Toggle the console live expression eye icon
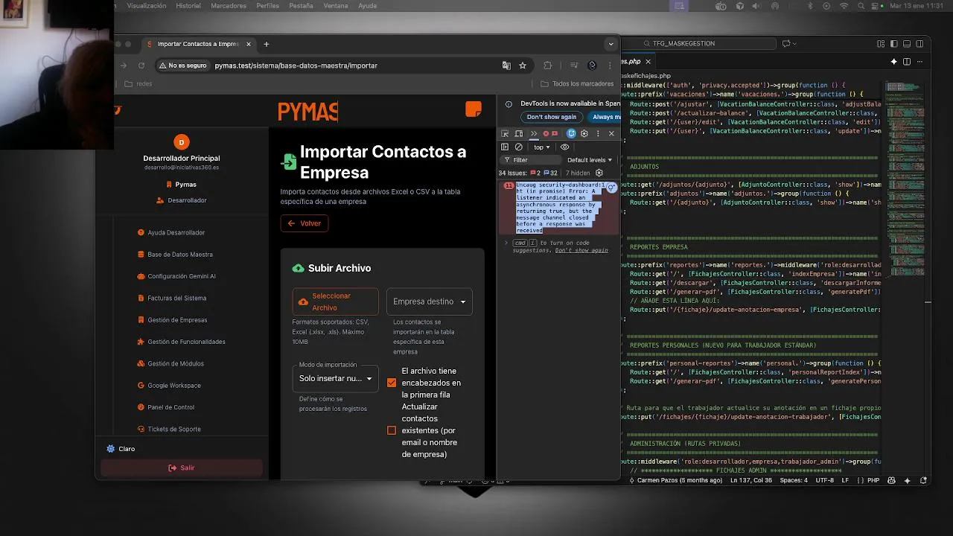Screen dimensions: 953x536 pyautogui.click(x=564, y=147)
